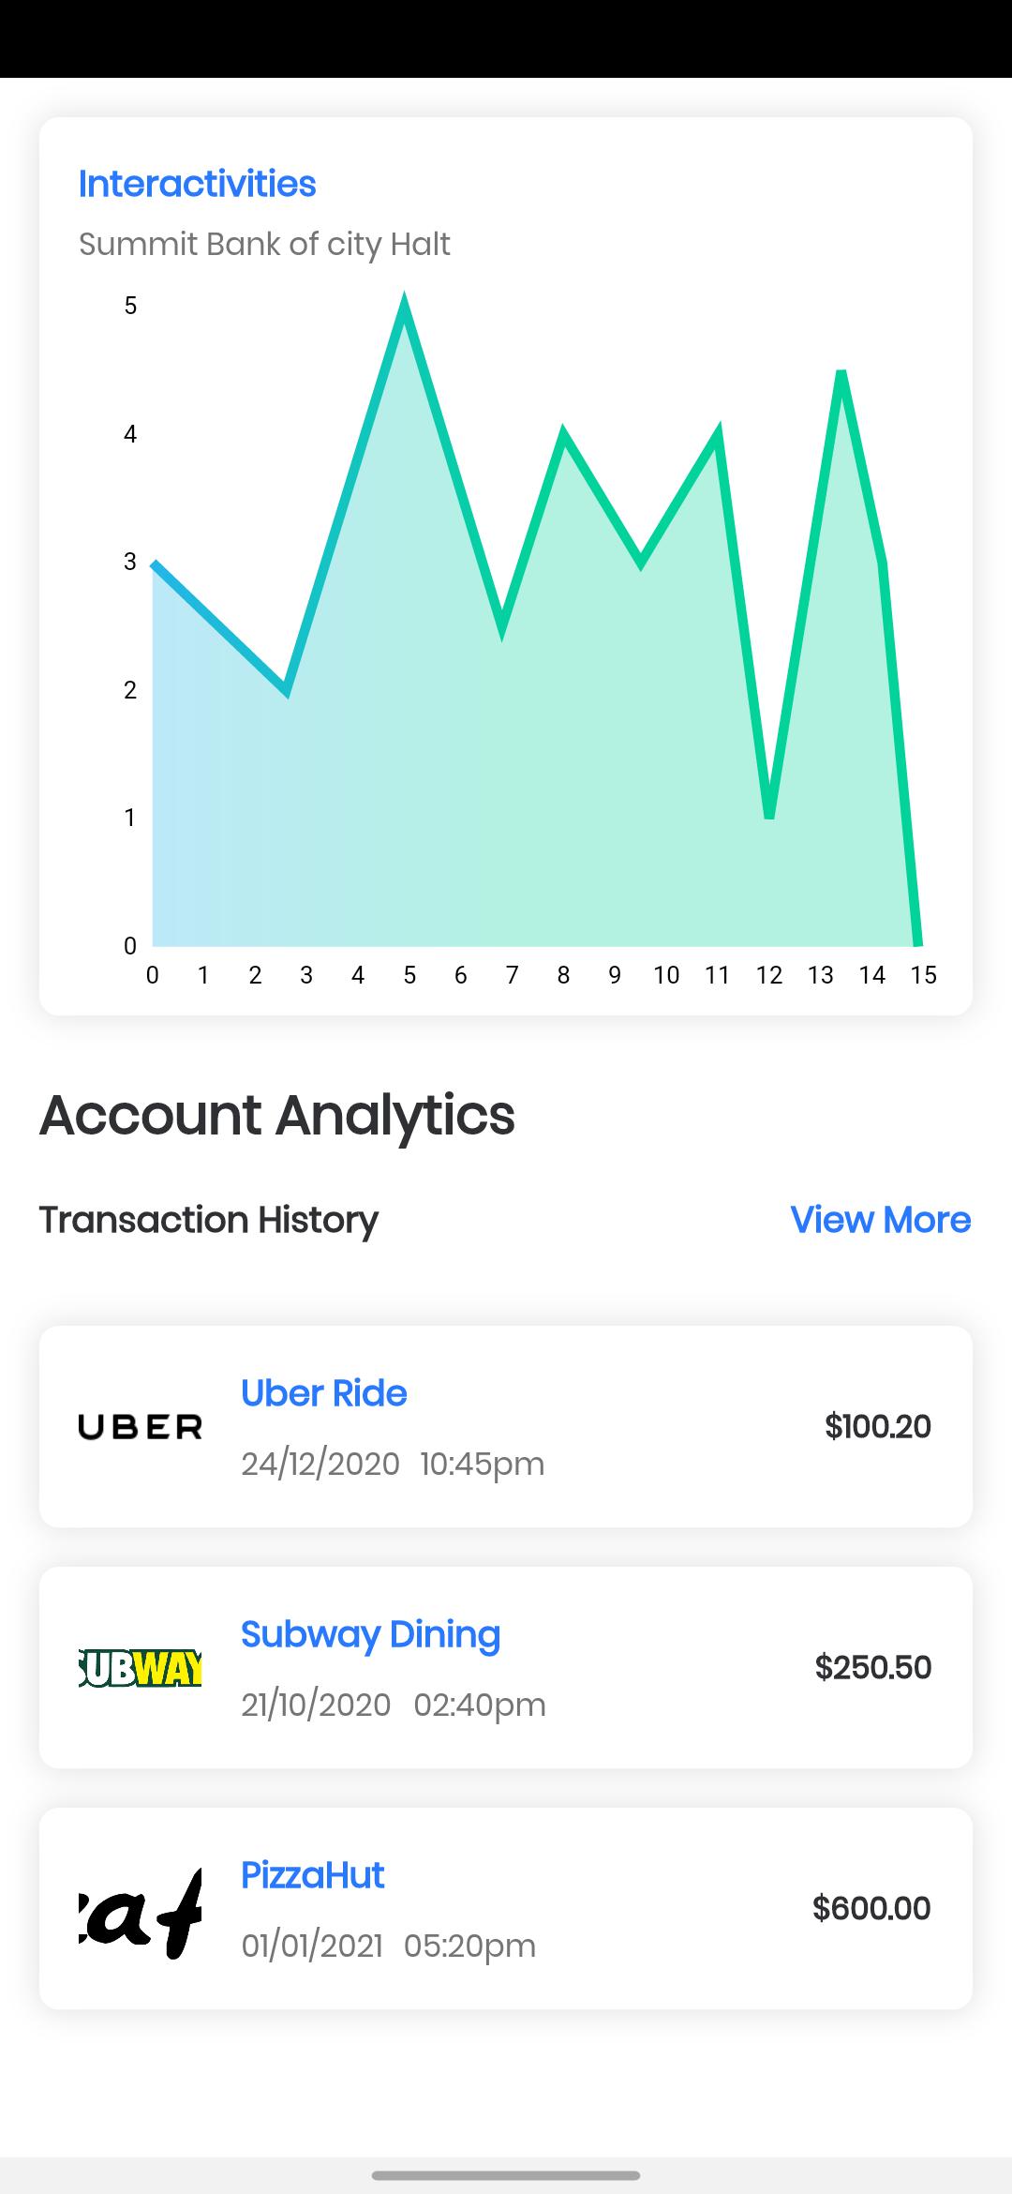Select the $100.20 amount
Screen dimensions: 1012x2194
pos(877,1426)
